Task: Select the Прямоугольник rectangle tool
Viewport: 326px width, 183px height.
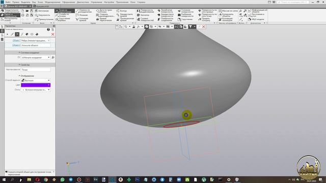Action: (44, 19)
